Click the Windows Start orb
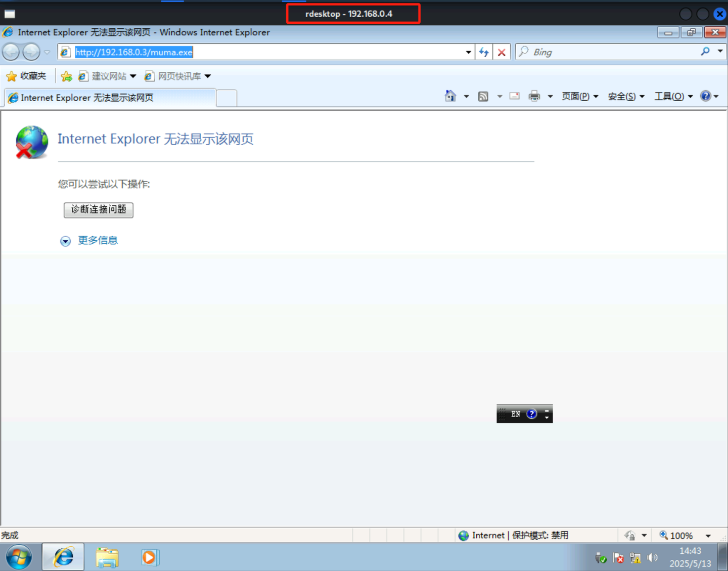 point(19,557)
